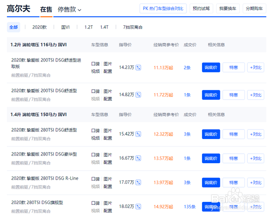Filter by 2020款
Image resolution: width=275 pixels, height=217 pixels.
point(40,27)
